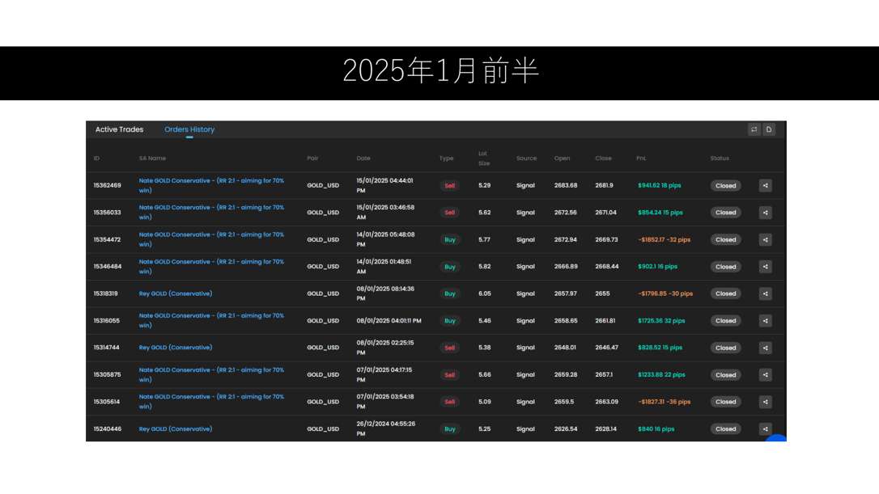Open Rey GOLD (Conservative) link for trade 15318319
Screen dimensions: 879x494
[x=176, y=294]
